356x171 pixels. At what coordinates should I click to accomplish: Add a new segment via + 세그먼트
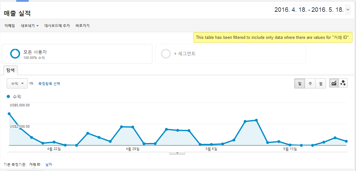[185, 54]
